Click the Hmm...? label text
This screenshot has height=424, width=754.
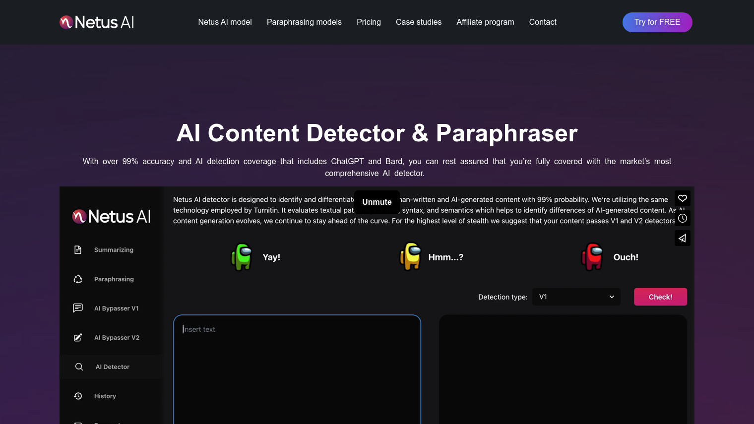coord(446,257)
